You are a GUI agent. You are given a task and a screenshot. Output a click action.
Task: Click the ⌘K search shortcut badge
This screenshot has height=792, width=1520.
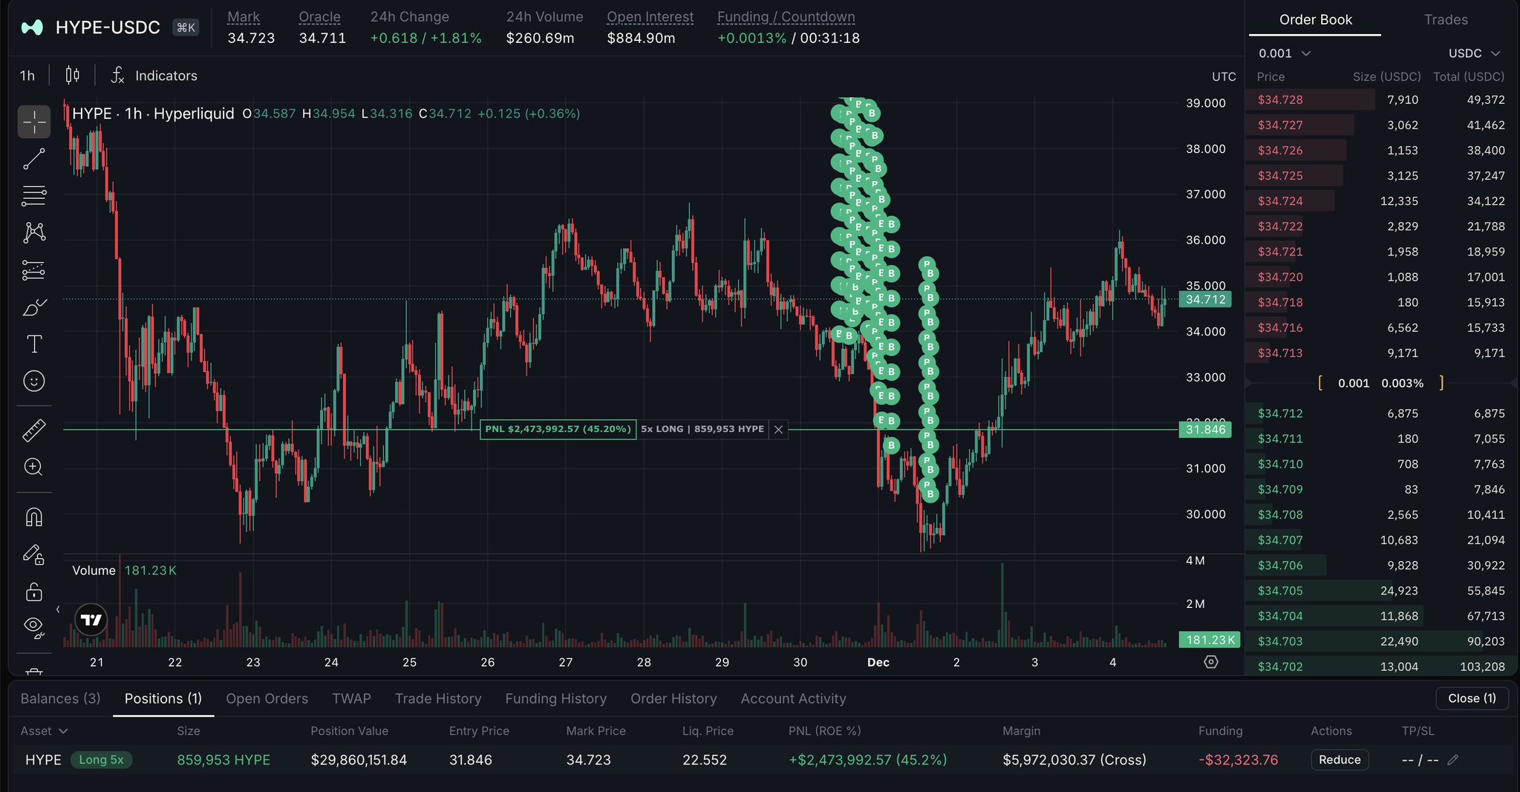pos(186,27)
